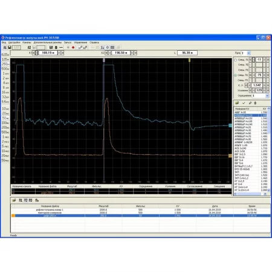
Task: Click the П1 button in bottom file panel
Action: (21, 200)
